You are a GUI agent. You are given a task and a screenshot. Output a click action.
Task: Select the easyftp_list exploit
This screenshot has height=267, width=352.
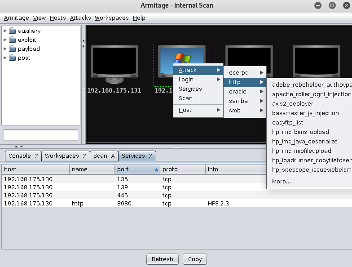(309, 122)
